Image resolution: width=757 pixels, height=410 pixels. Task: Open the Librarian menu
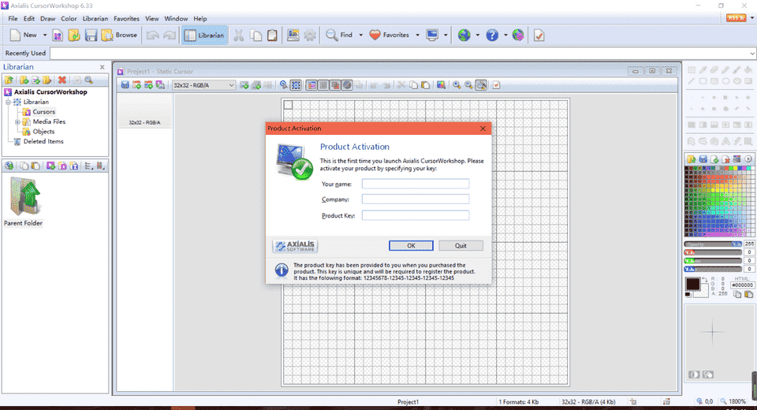point(95,18)
